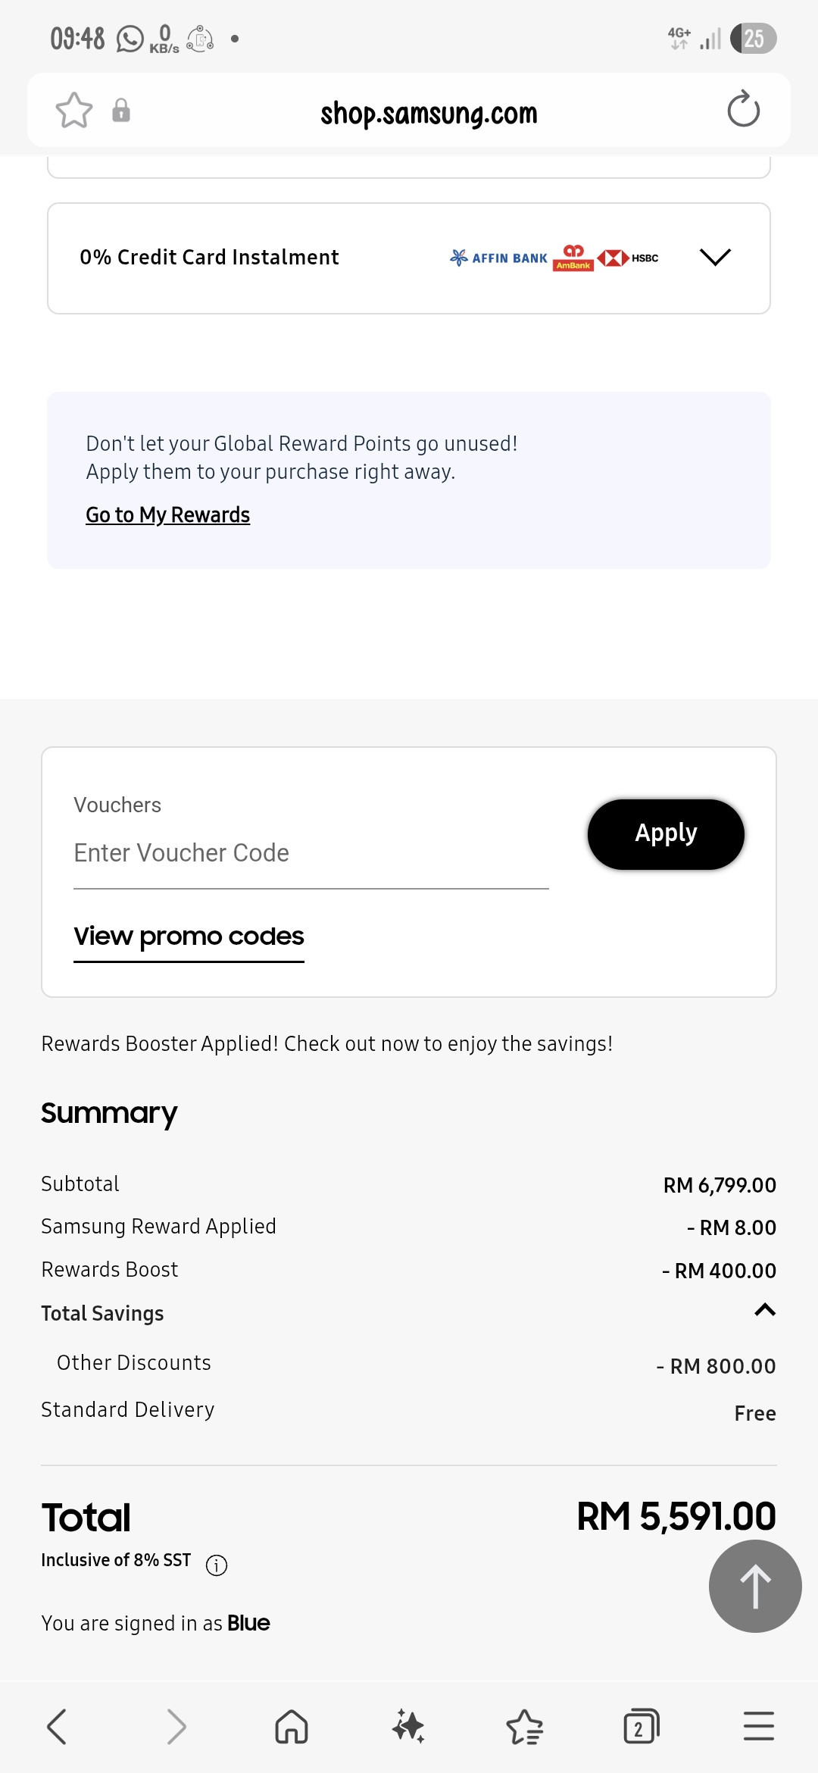Tap the padlock site security icon
The width and height of the screenshot is (818, 1773).
pos(121,111)
